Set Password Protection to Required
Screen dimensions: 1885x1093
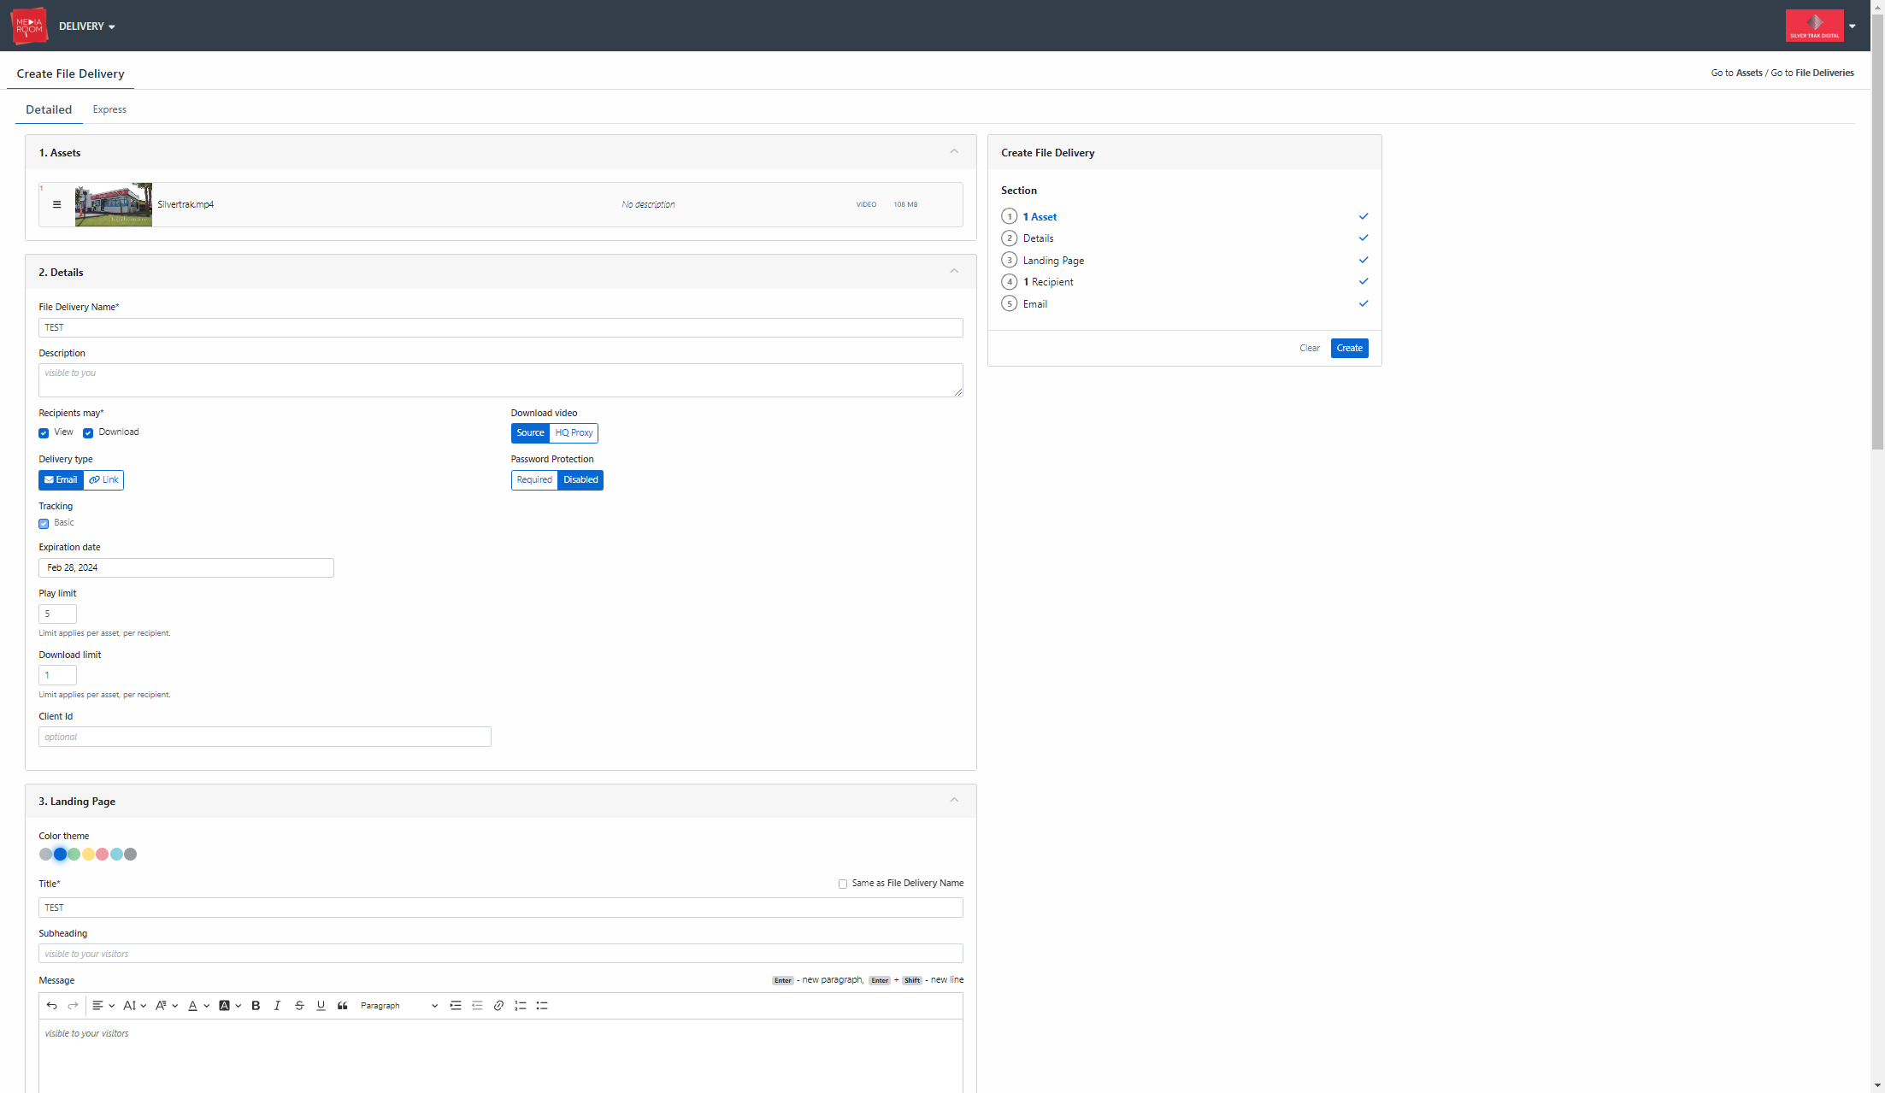point(534,480)
